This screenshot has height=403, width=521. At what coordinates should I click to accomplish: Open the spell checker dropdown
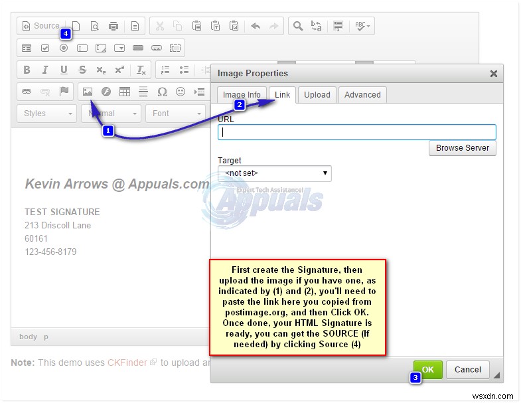point(362,26)
